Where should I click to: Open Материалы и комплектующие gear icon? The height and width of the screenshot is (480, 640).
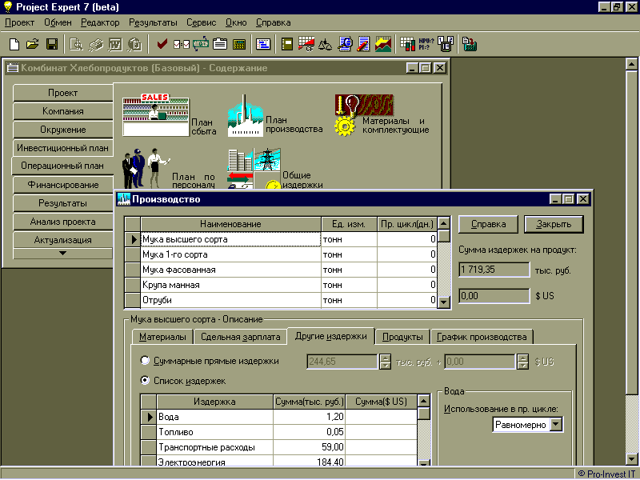point(363,115)
